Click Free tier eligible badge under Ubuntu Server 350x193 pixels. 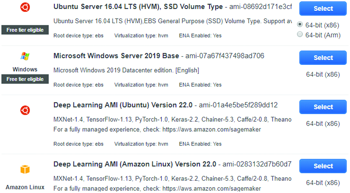(25, 30)
